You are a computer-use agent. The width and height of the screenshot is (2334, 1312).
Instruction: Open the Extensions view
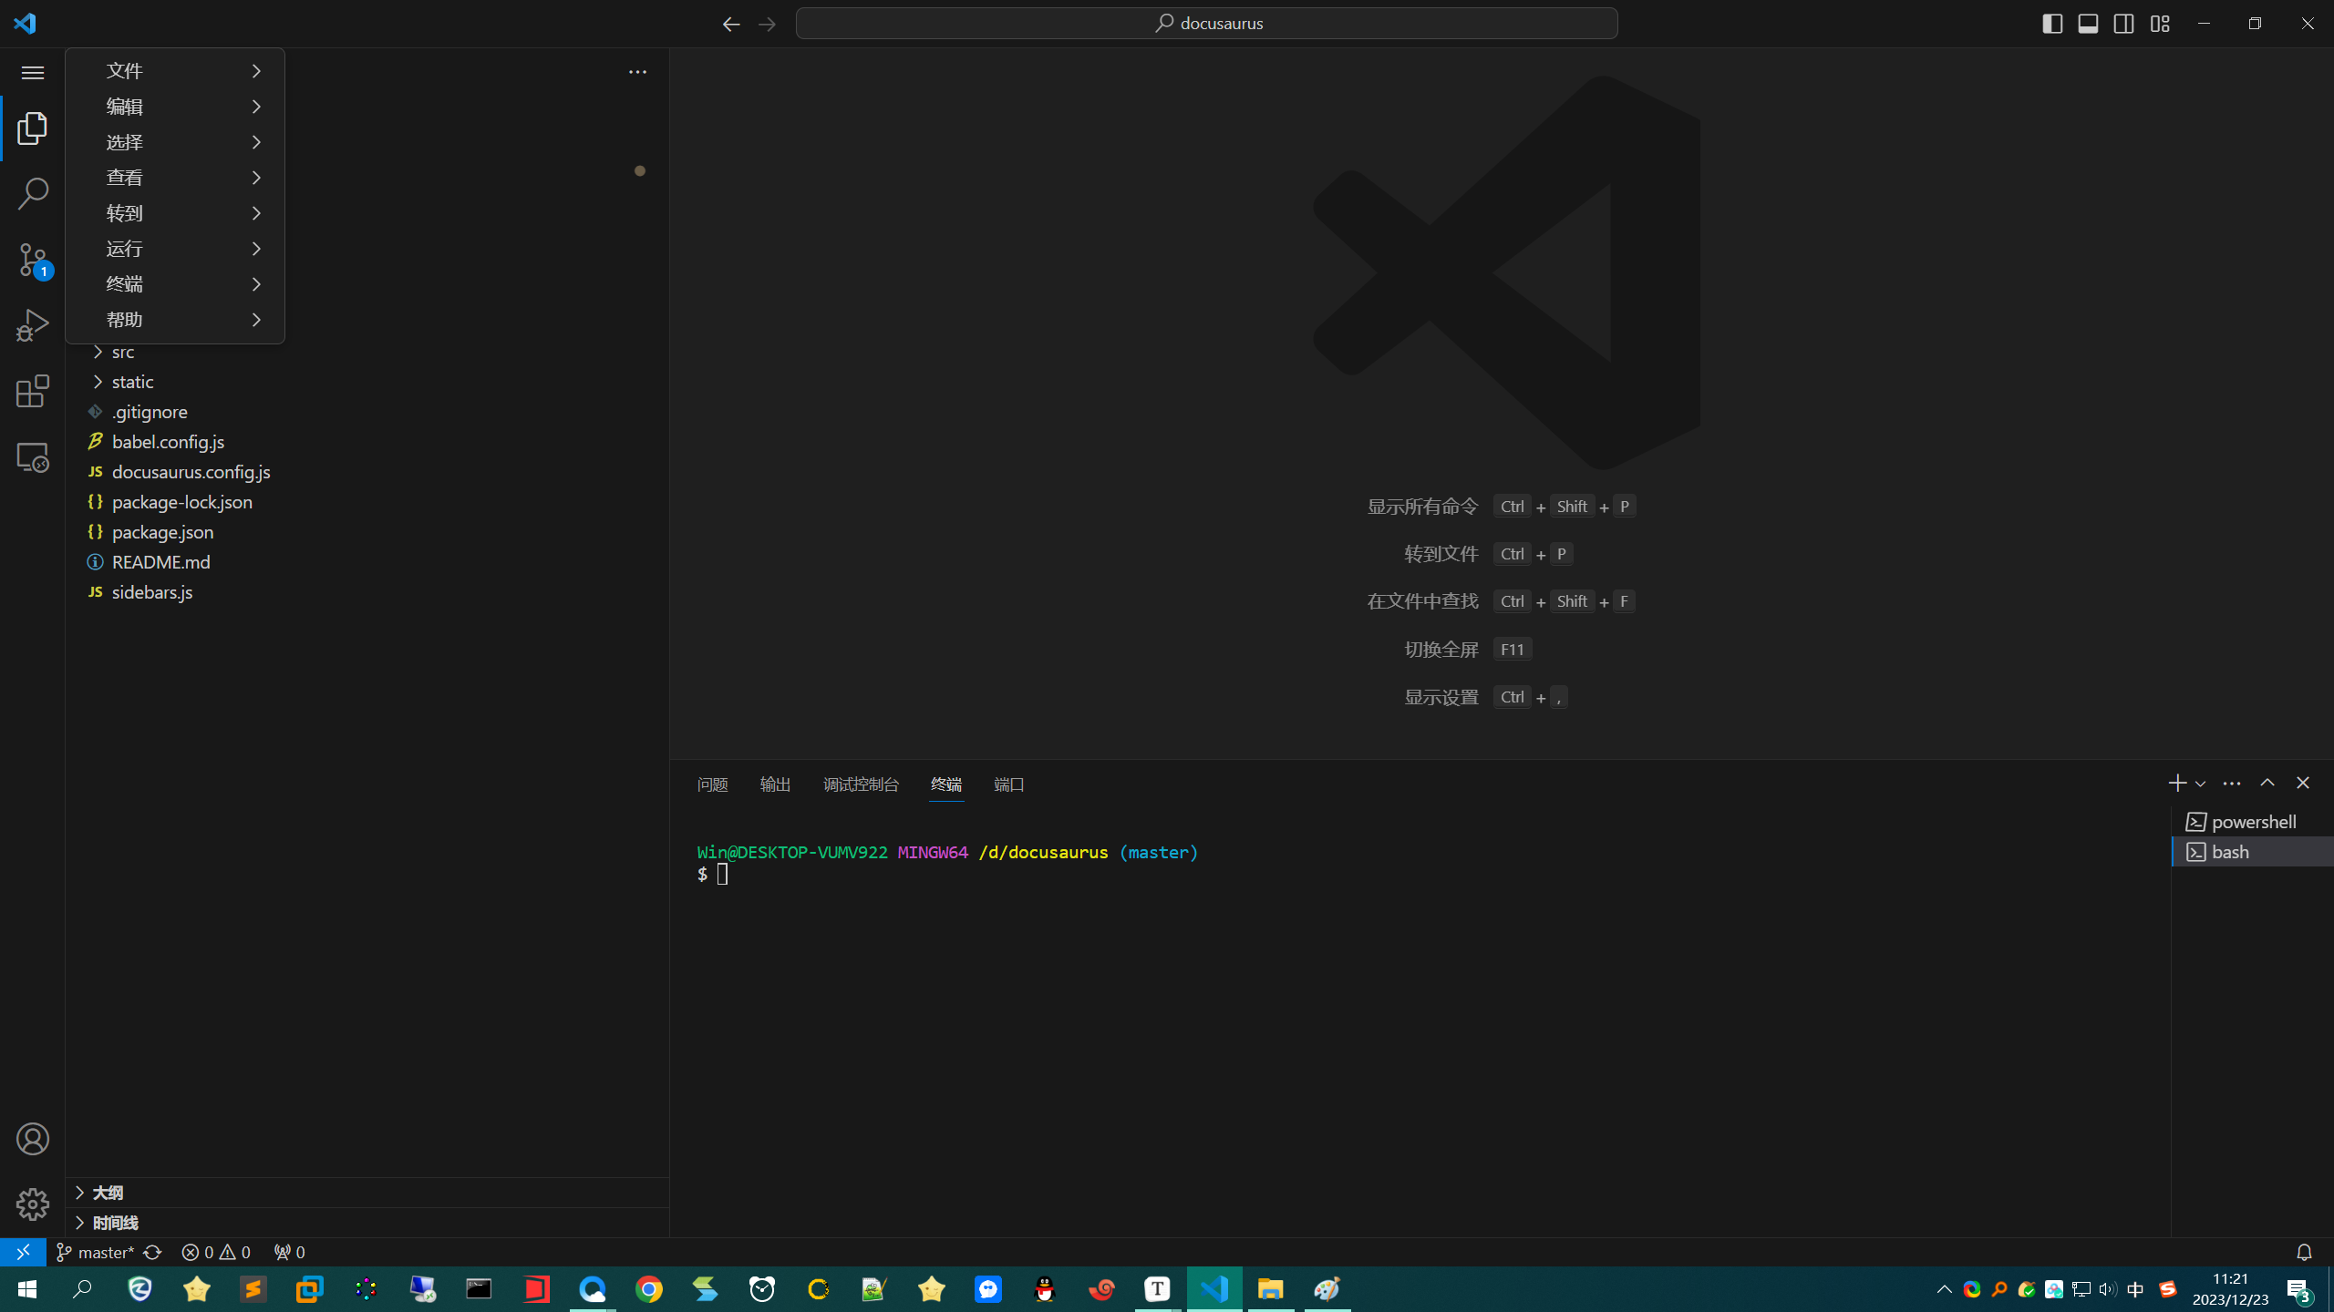pos(33,391)
